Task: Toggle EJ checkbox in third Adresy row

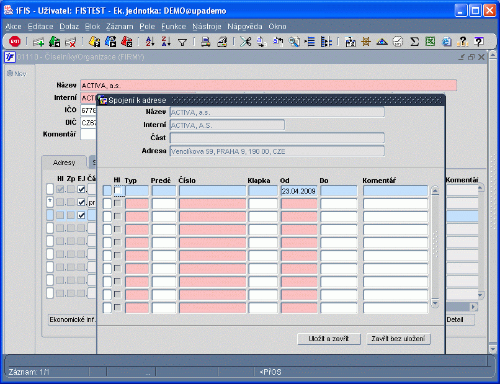Action: tap(81, 215)
